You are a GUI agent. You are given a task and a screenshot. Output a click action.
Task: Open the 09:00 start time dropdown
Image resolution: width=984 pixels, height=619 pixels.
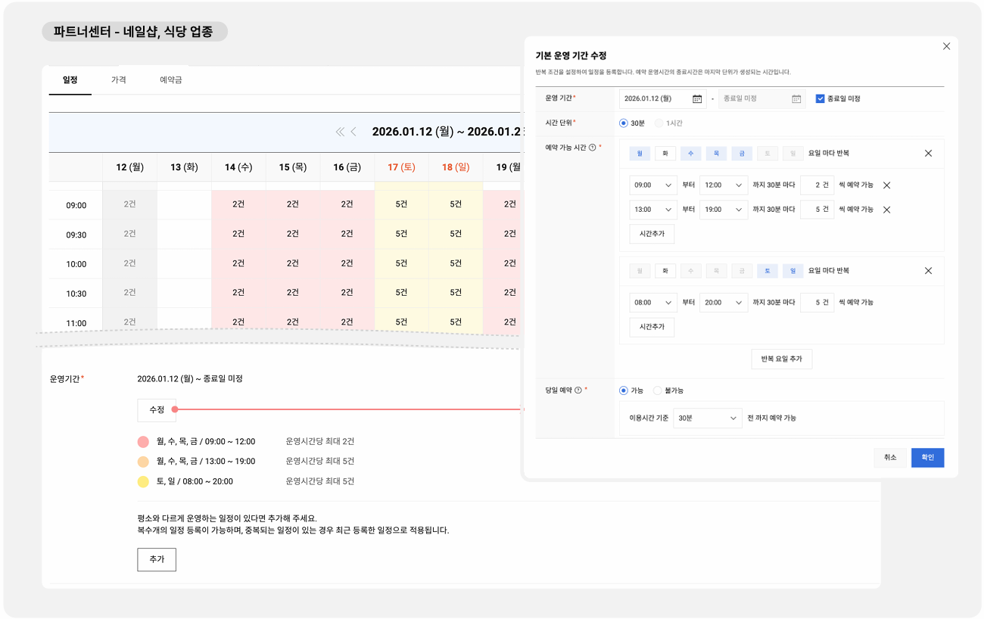click(652, 185)
